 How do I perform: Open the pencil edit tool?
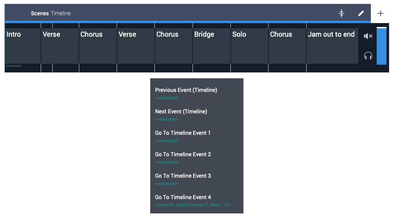point(361,13)
